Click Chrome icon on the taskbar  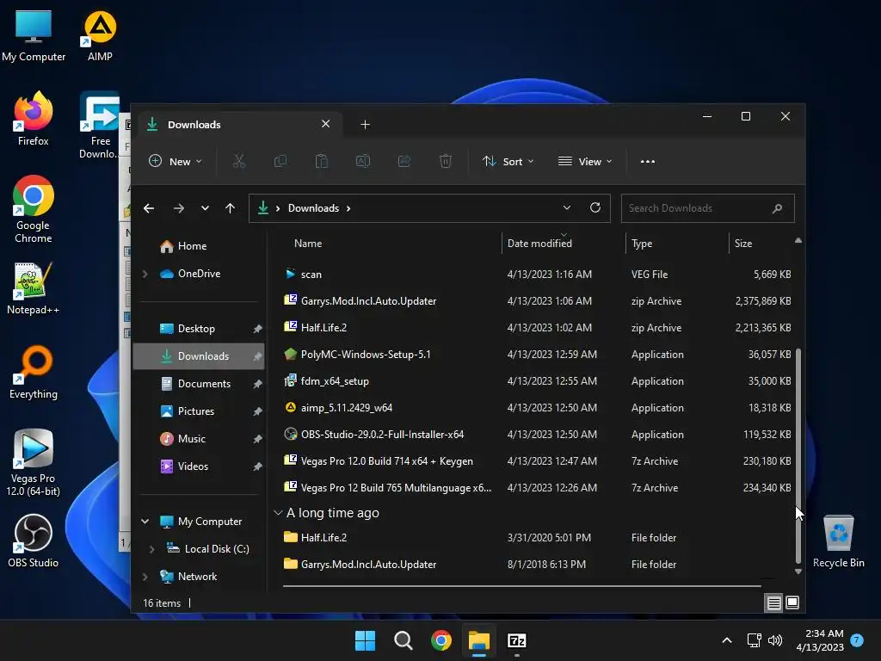point(441,640)
